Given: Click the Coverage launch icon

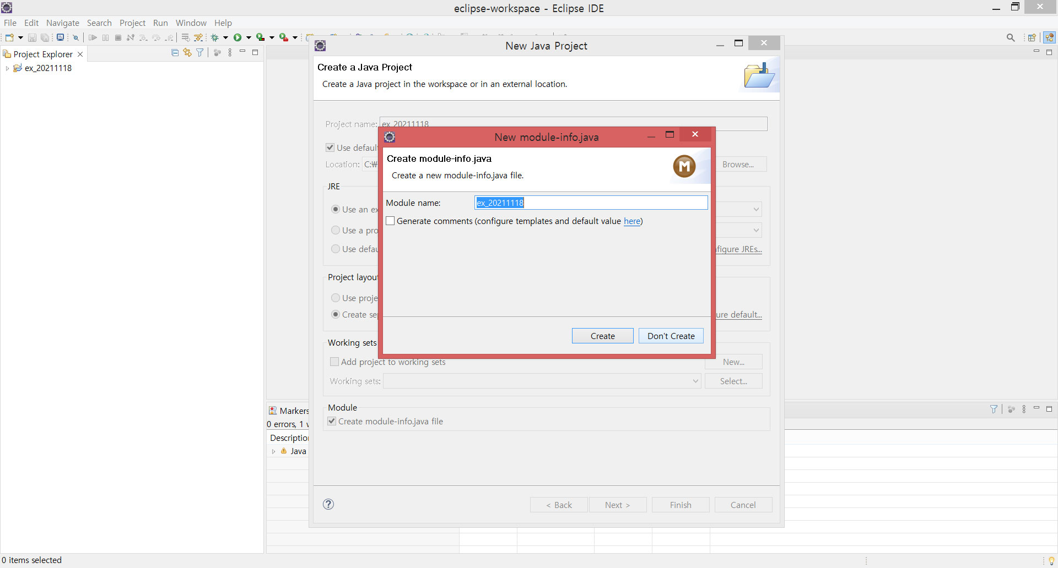Looking at the screenshot, I should click(261, 37).
